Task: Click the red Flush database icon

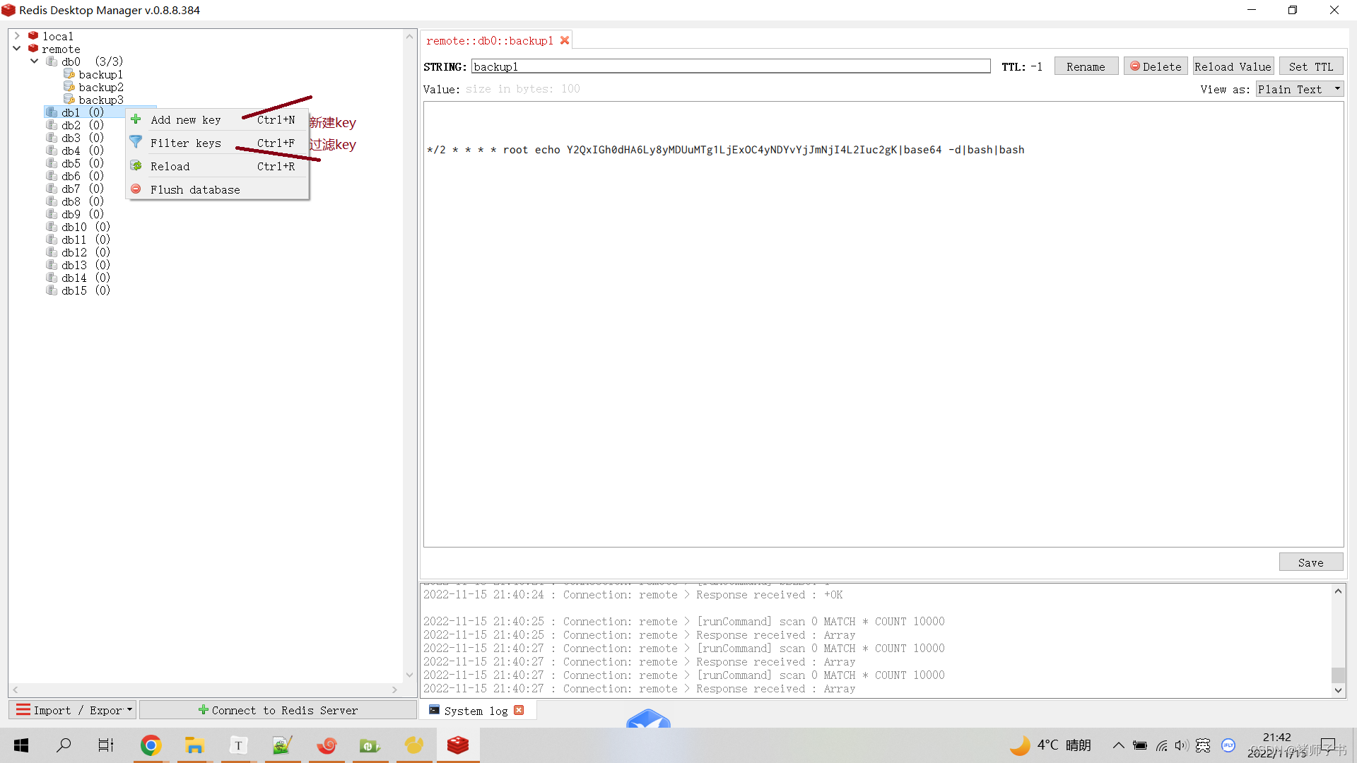Action: click(136, 189)
